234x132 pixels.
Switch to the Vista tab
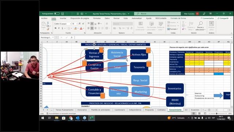[125, 18]
